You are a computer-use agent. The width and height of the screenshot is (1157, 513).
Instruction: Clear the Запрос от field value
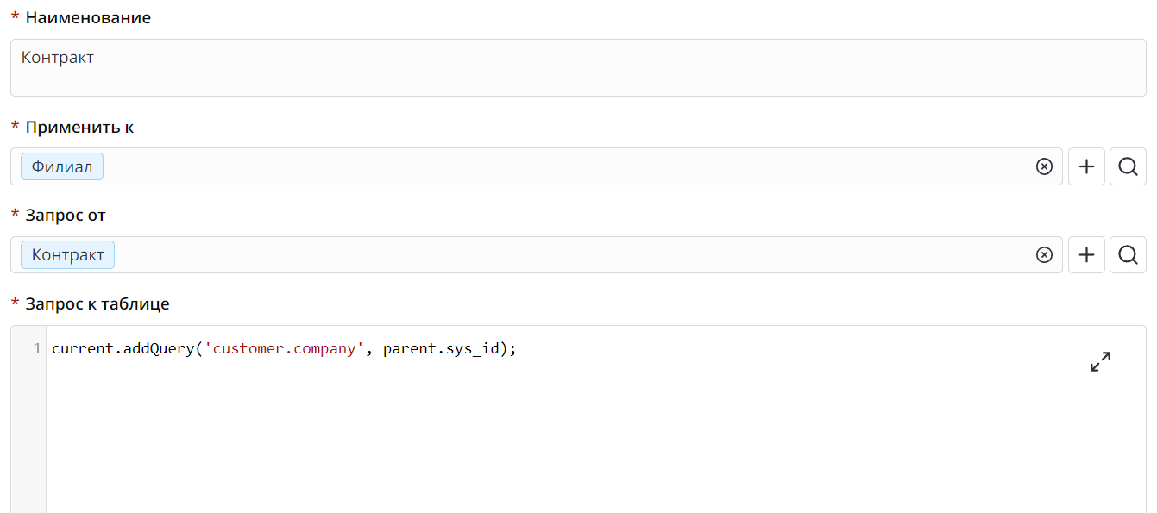1044,255
